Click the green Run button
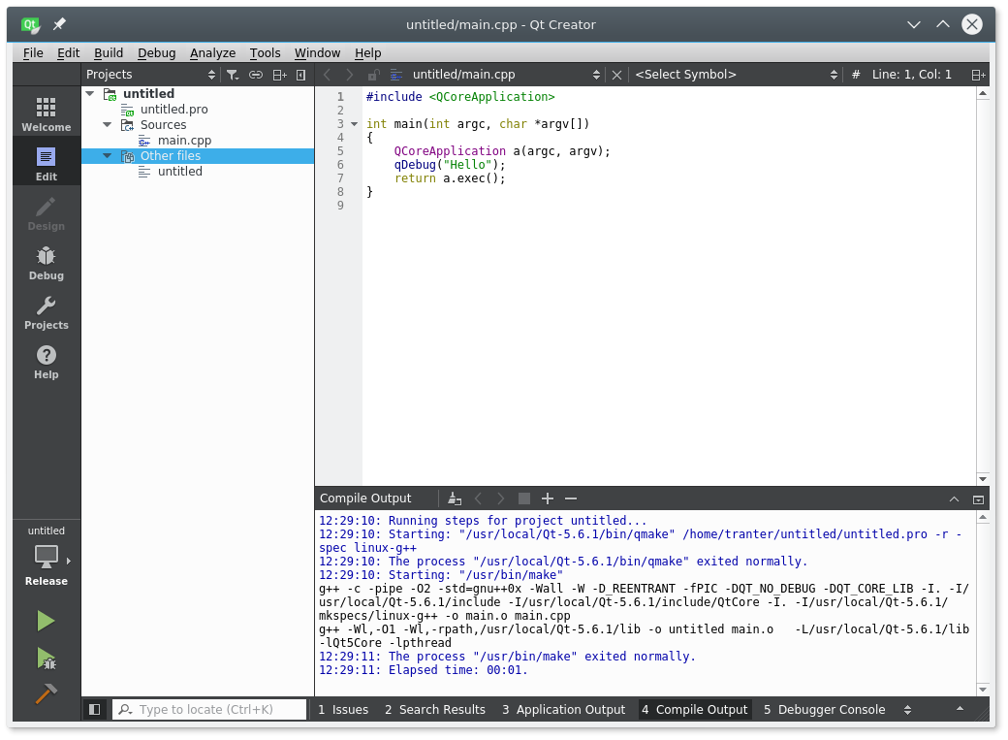Image resolution: width=1008 pixels, height=740 pixels. 46,621
